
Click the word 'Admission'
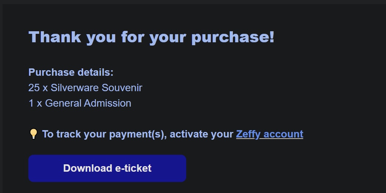point(107,103)
